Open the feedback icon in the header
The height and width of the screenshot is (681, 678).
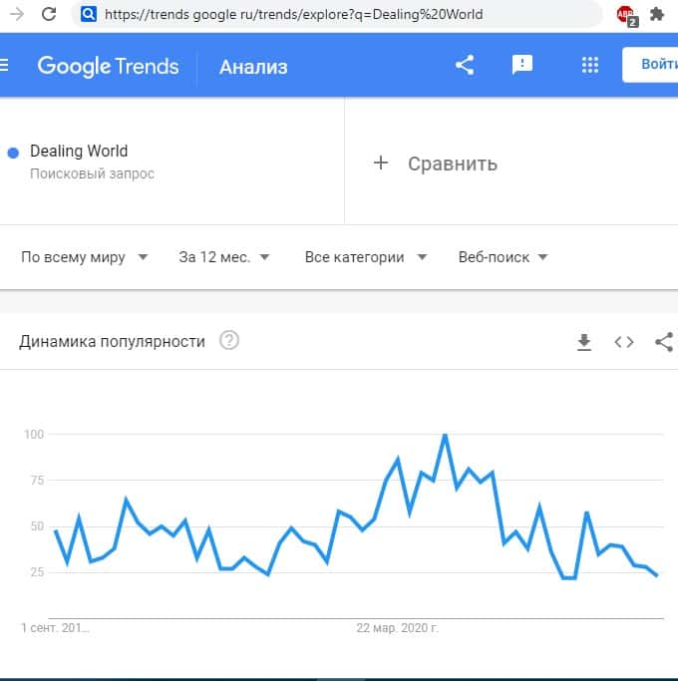point(522,66)
